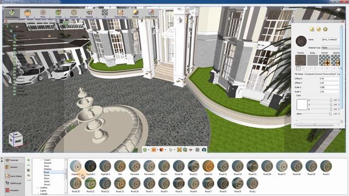Choose the Asphalt 1 material thumbnail
This screenshot has height=196, width=349.
(76, 166)
